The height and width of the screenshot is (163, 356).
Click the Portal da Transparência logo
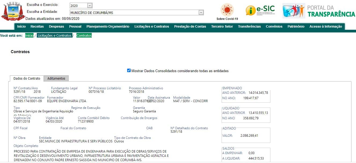(319, 11)
